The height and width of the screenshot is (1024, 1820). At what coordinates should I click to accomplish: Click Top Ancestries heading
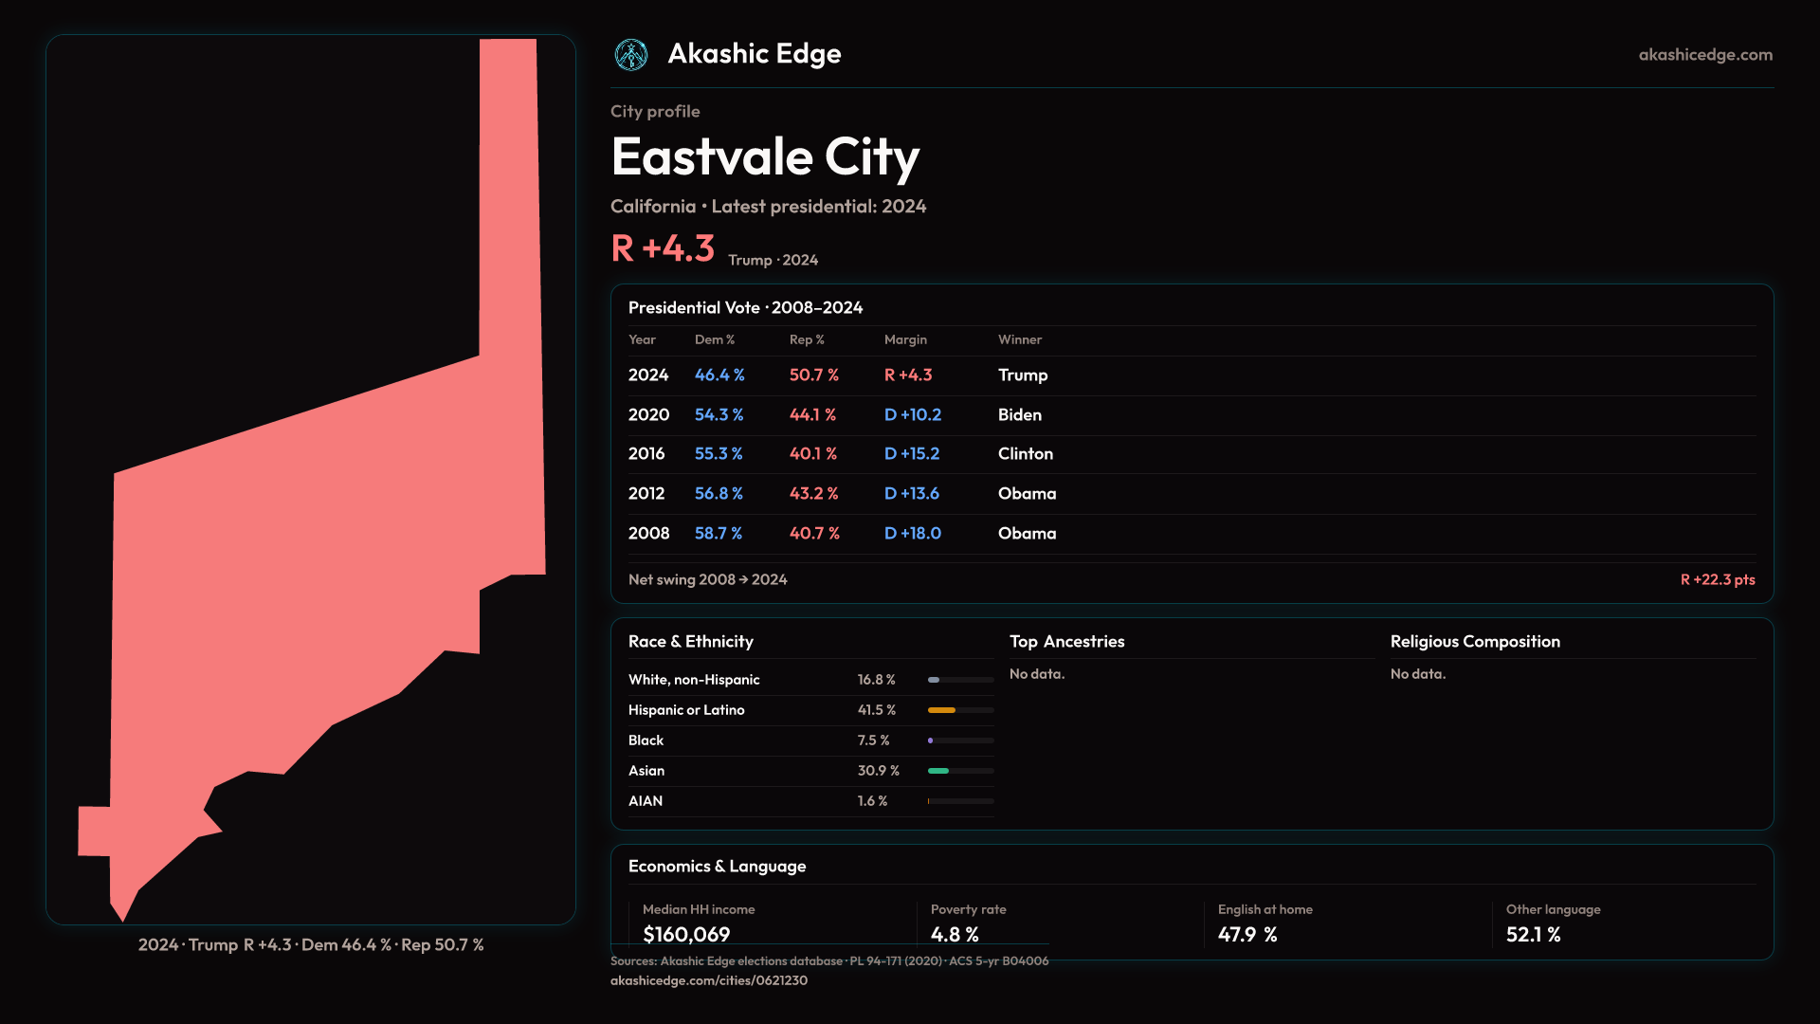tap(1066, 642)
